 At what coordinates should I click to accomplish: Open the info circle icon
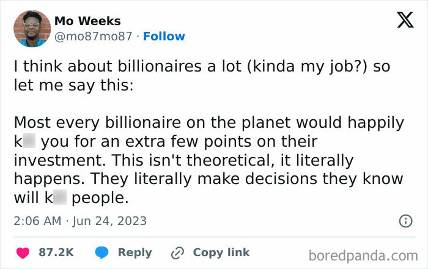tap(405, 221)
